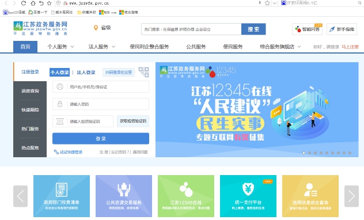Click the browser back arrow
Image resolution: width=364 pixels, height=220 pixels.
pos(6,3)
